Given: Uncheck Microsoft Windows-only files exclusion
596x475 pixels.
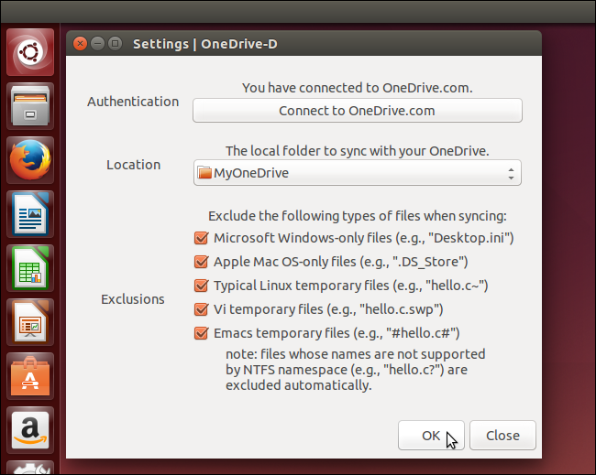Looking at the screenshot, I should [202, 238].
